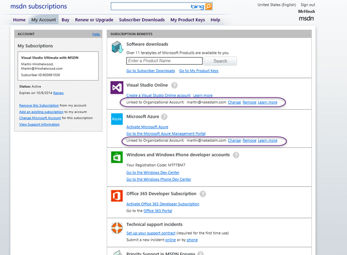Click the Office 365 logo icon
The image size is (347, 255).
point(117,196)
